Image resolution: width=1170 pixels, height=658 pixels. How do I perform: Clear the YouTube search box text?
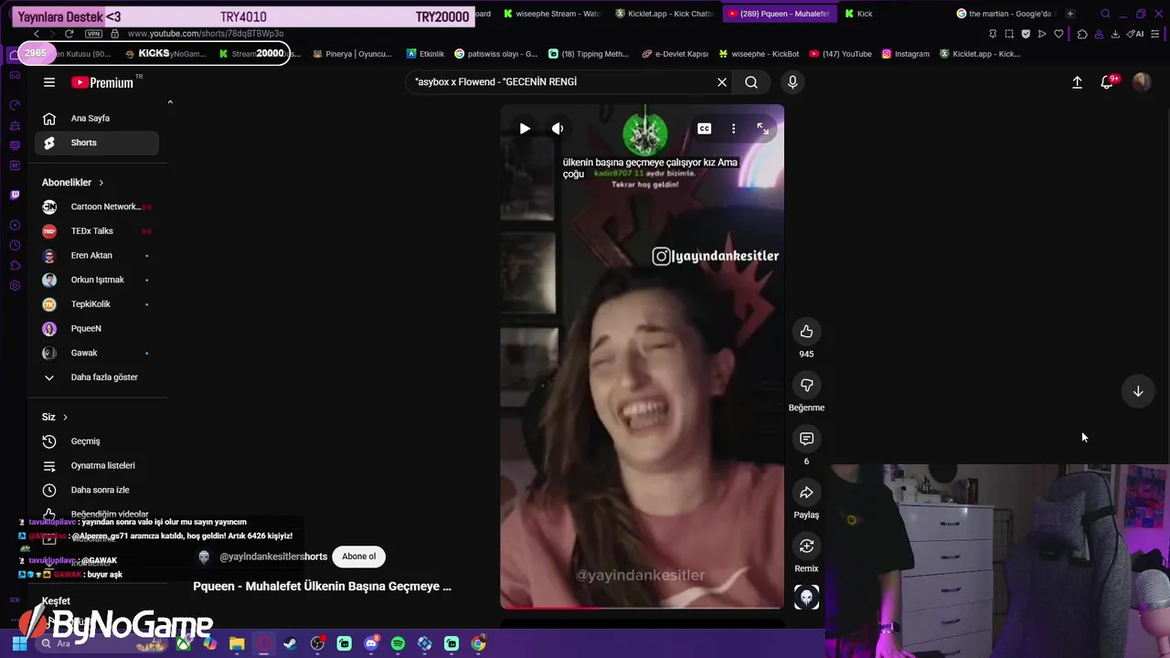[722, 82]
